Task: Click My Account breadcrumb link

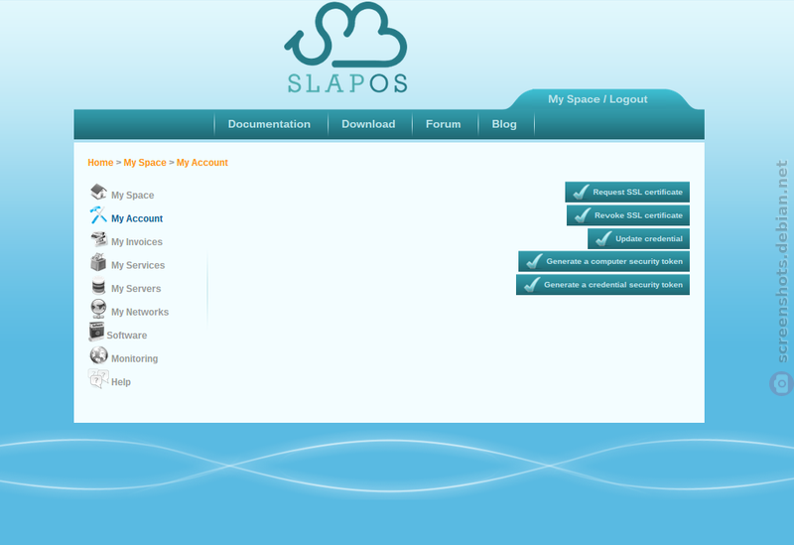Action: (x=202, y=163)
